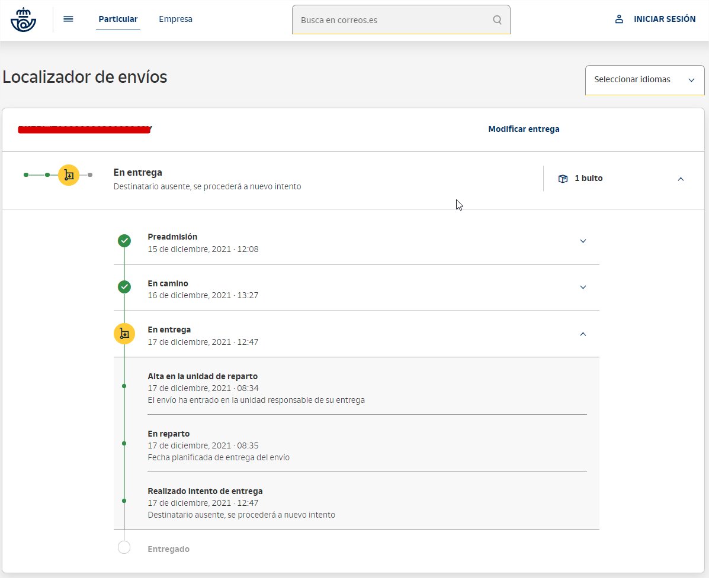709x578 pixels.
Task: Click the Entregado step label
Action: click(169, 549)
